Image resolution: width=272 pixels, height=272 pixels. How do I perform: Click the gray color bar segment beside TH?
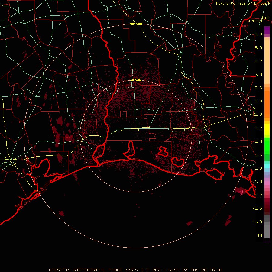267,232
